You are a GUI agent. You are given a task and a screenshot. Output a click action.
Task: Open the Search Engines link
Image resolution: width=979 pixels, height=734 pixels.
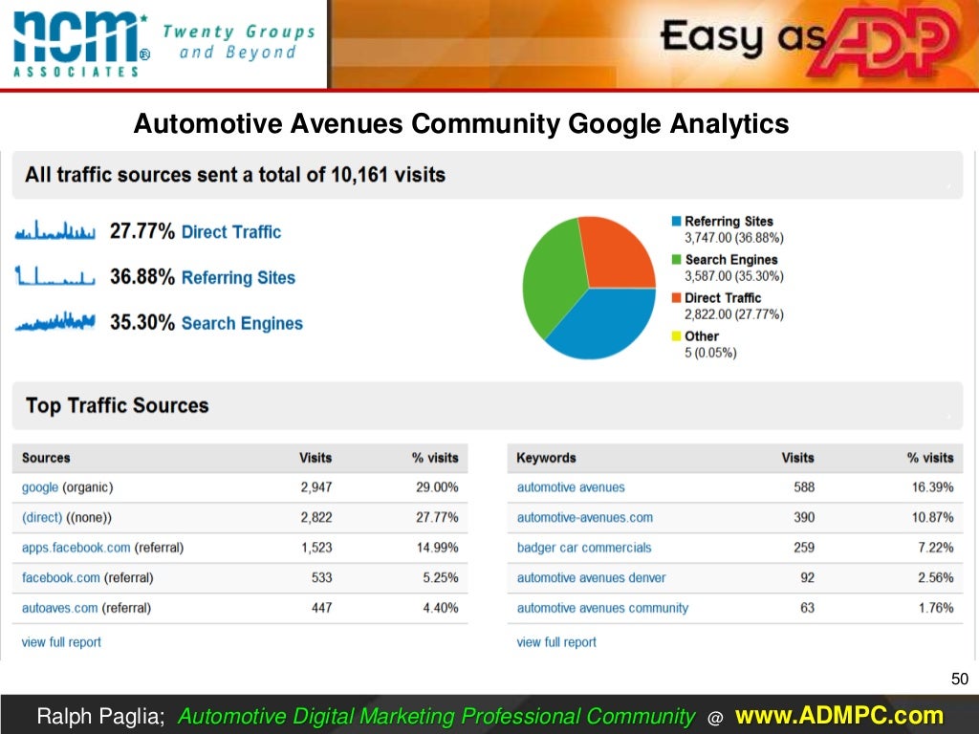[x=242, y=323]
